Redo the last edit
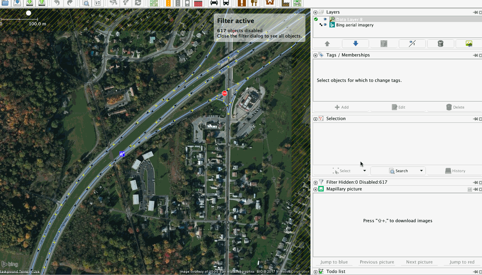Image resolution: width=482 pixels, height=275 pixels. pos(70,3)
